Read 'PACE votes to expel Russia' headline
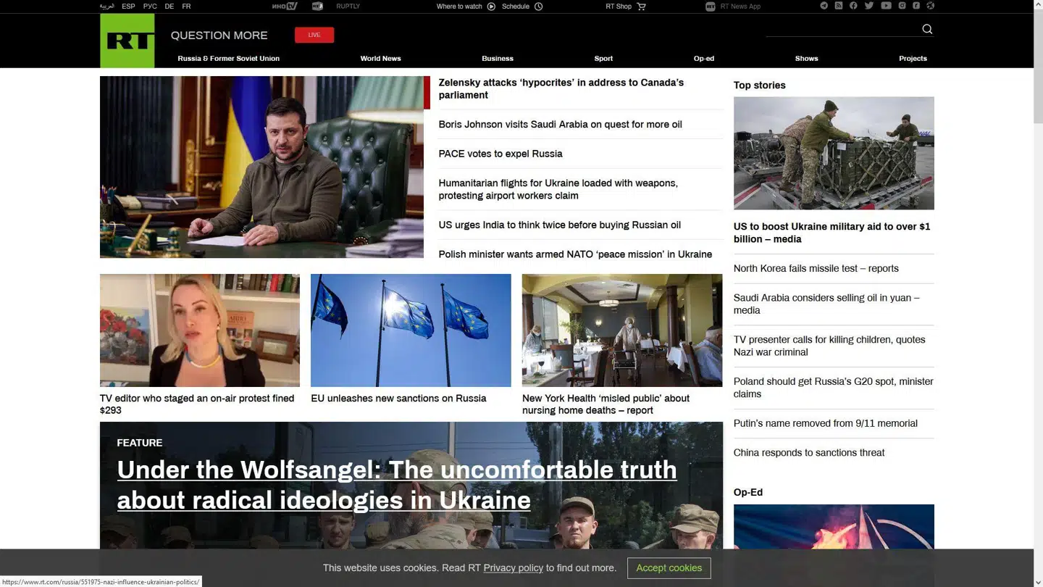 (500, 154)
